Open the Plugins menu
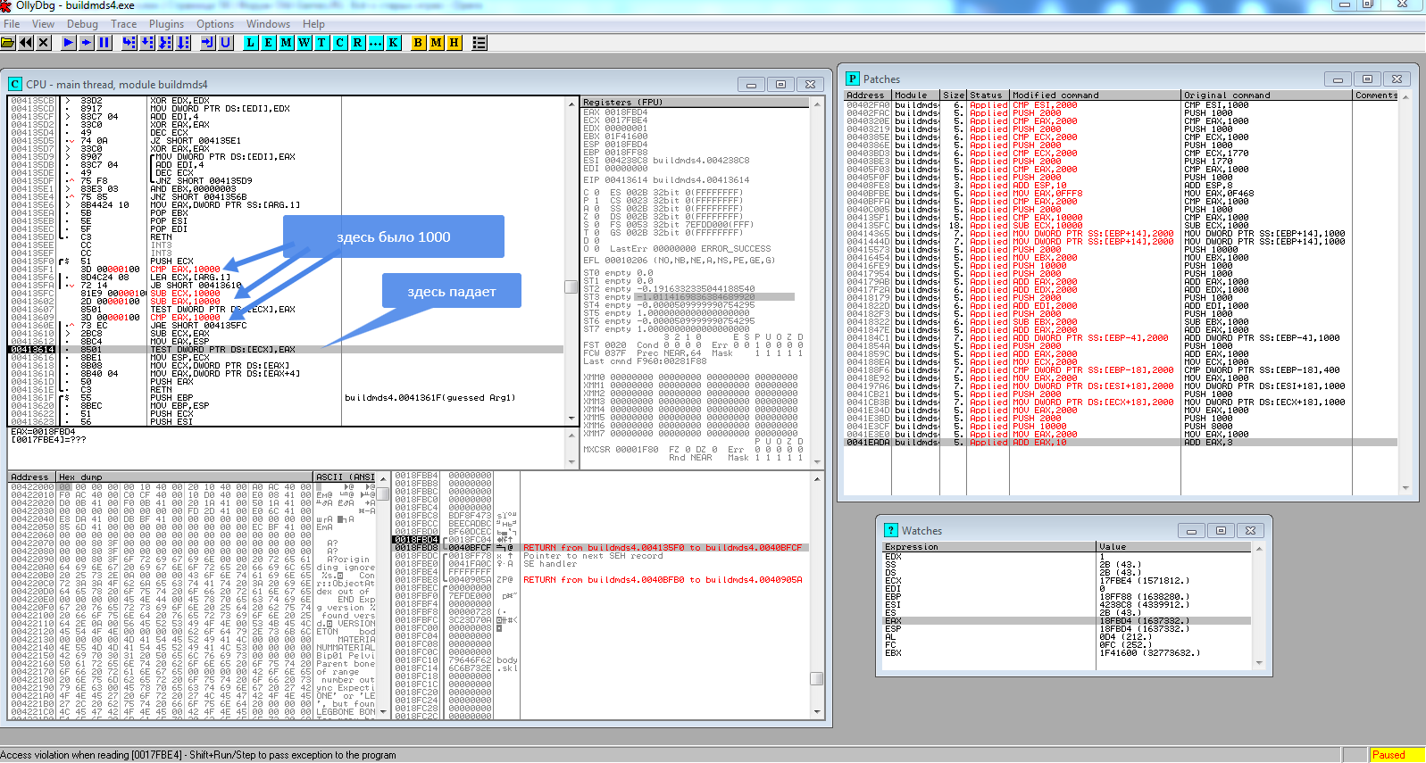 [166, 24]
